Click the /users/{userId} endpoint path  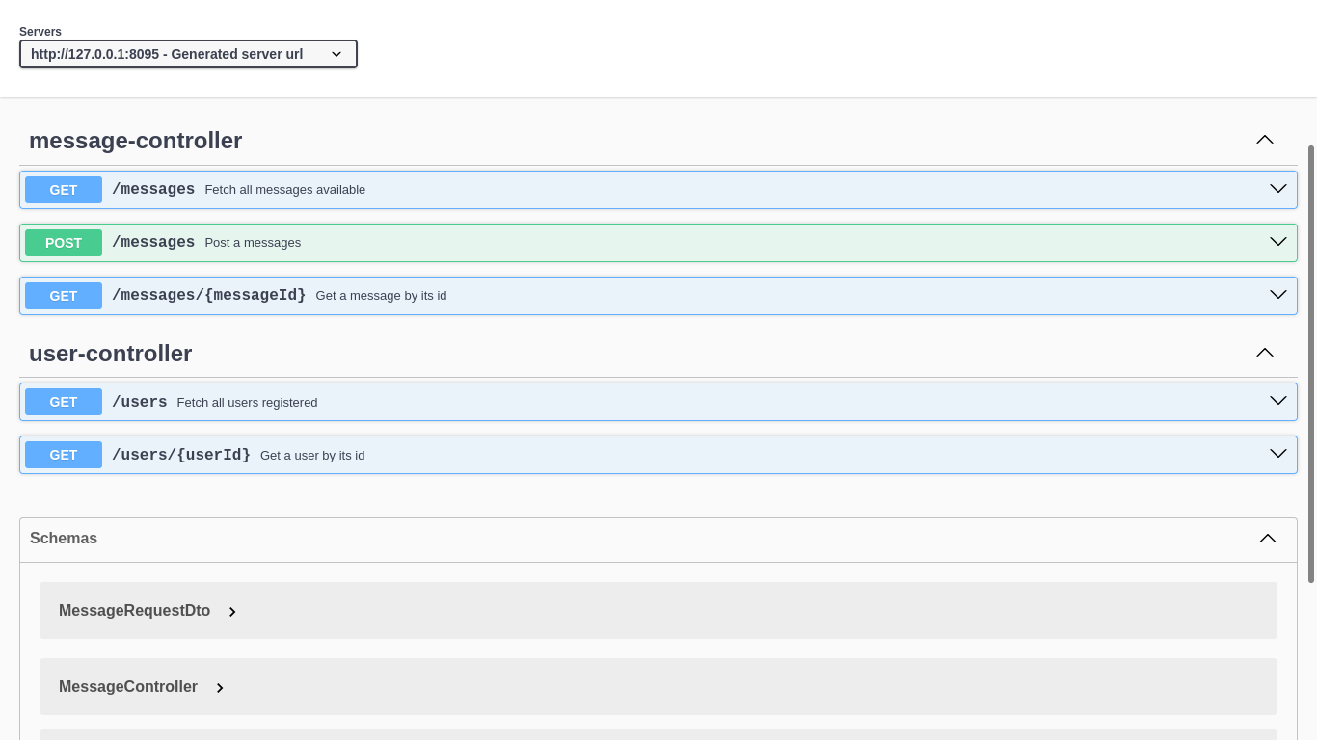(181, 455)
